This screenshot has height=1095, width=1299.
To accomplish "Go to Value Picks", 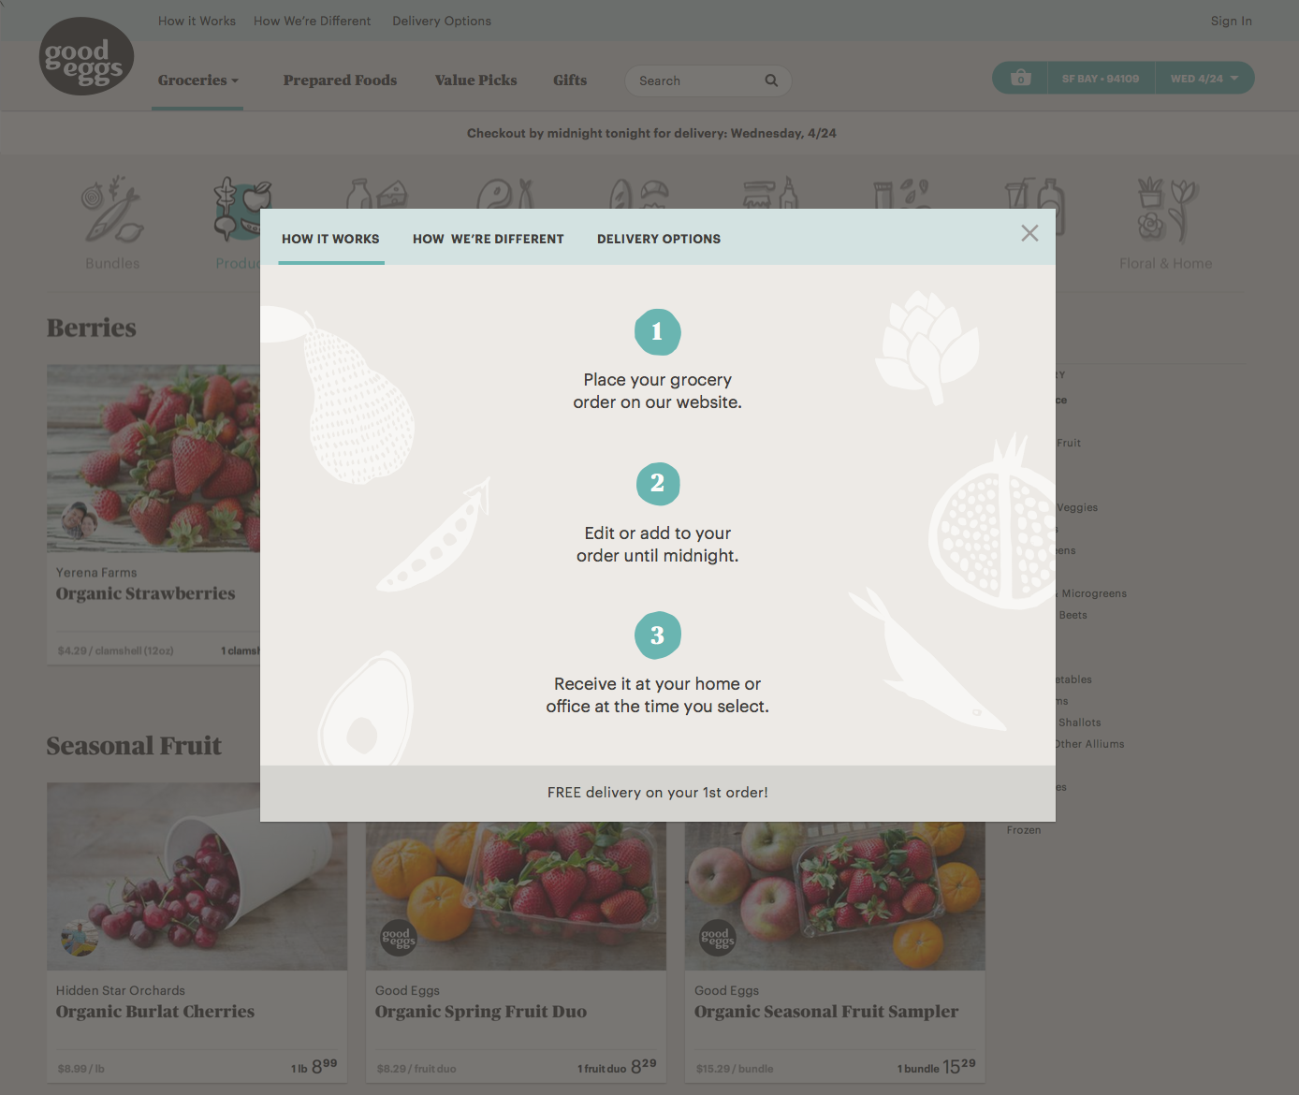I will pos(475,80).
